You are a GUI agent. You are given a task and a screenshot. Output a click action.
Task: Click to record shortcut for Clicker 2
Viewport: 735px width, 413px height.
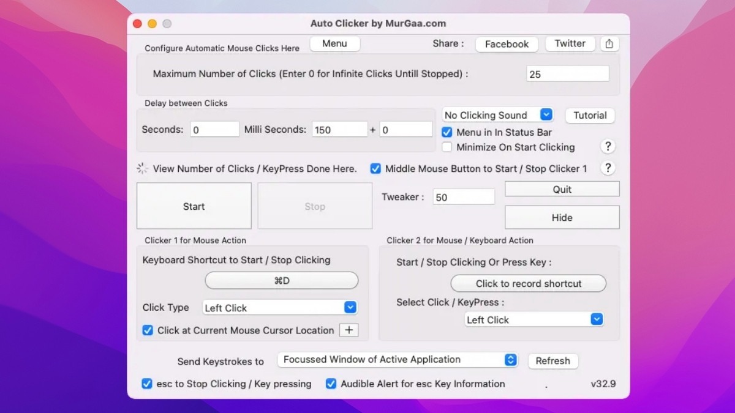pos(529,283)
